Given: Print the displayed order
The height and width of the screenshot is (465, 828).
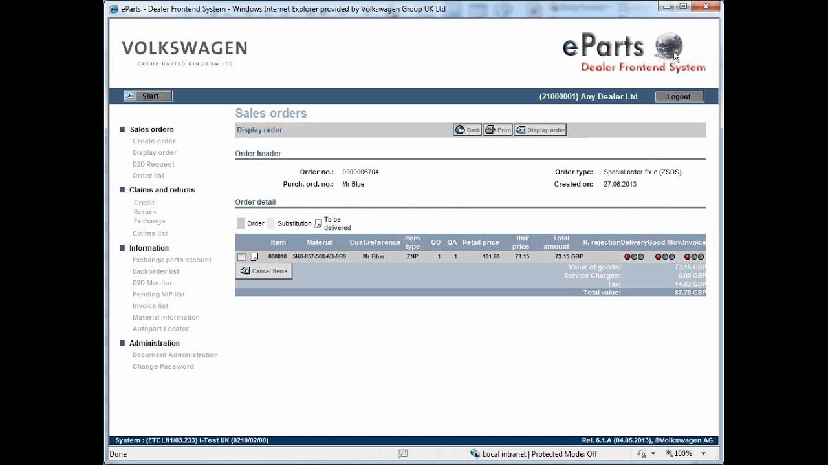Looking at the screenshot, I should [x=497, y=130].
